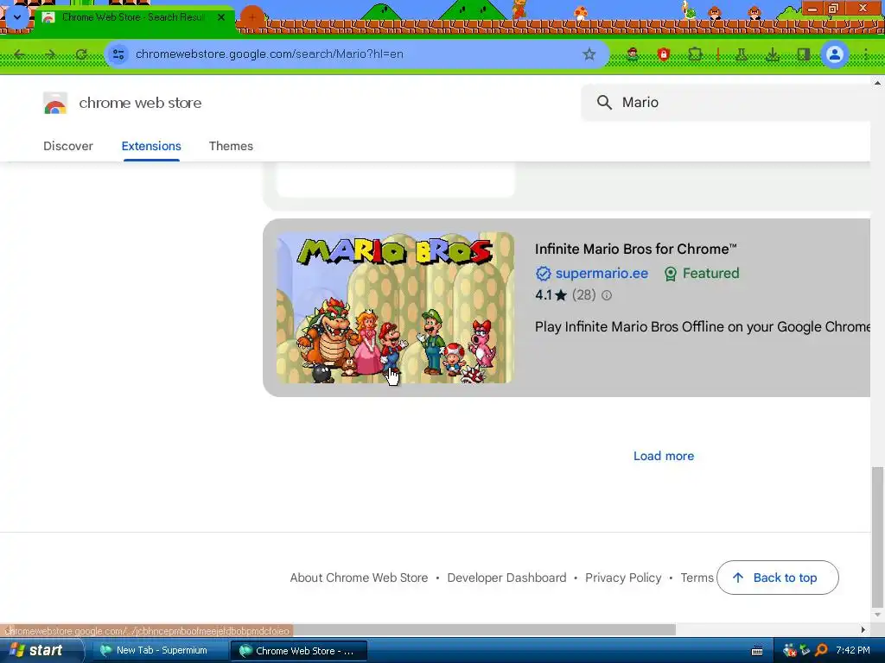Click the search magnifier icon

[x=604, y=102]
